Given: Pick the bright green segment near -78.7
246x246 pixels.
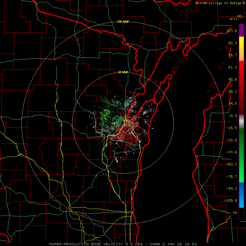Looking at the screenshot, I should [x=241, y=177].
